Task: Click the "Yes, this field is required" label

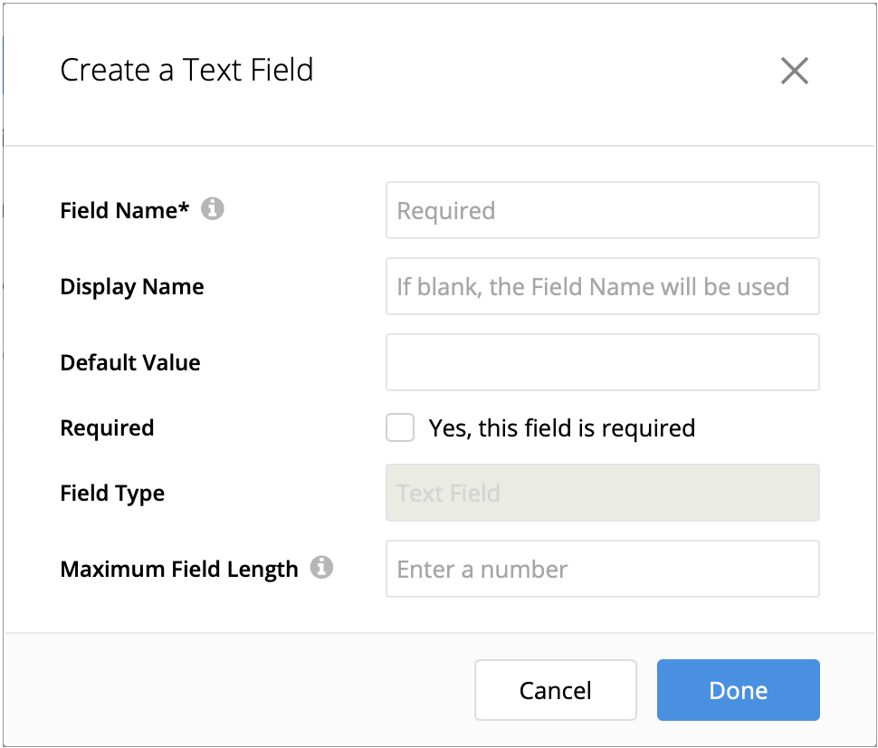Action: [x=562, y=427]
